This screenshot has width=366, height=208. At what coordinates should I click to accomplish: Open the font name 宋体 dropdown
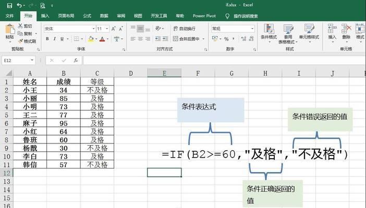[93, 29]
